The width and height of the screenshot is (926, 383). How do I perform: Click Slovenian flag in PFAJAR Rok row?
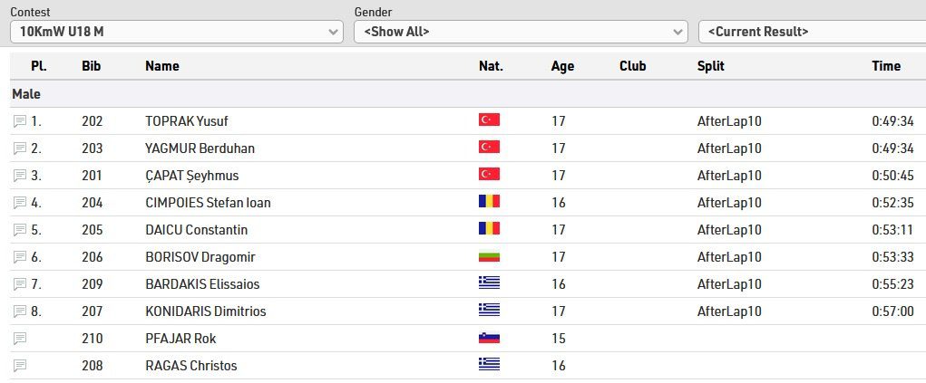coord(489,338)
